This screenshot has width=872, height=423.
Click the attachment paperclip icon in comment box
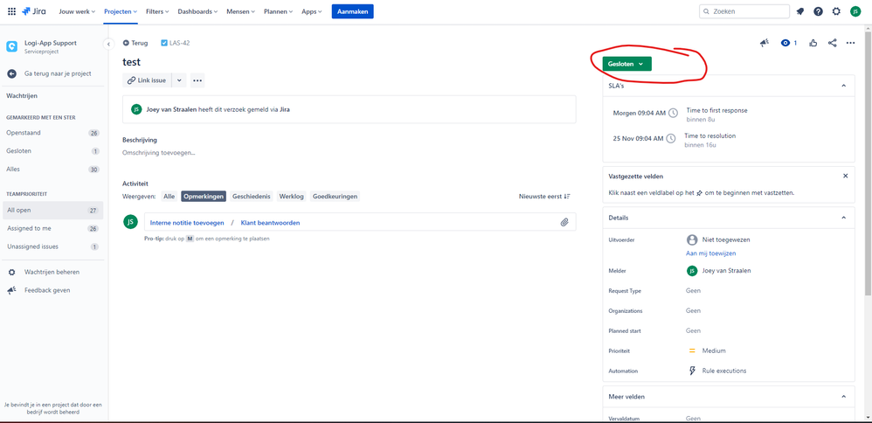click(x=564, y=222)
